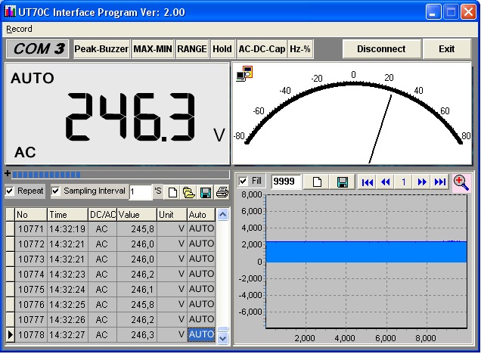Image resolution: width=481 pixels, height=354 pixels.
Task: Click the analog meter needle gauge
Action: pyautogui.click(x=352, y=113)
